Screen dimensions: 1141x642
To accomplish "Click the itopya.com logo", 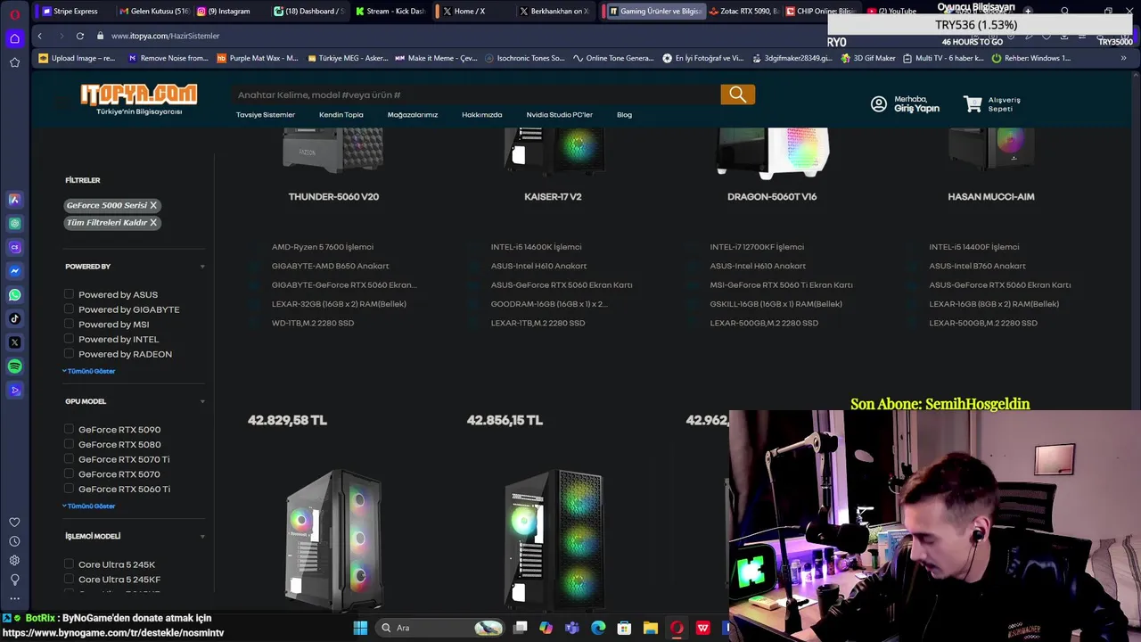I will point(139,99).
